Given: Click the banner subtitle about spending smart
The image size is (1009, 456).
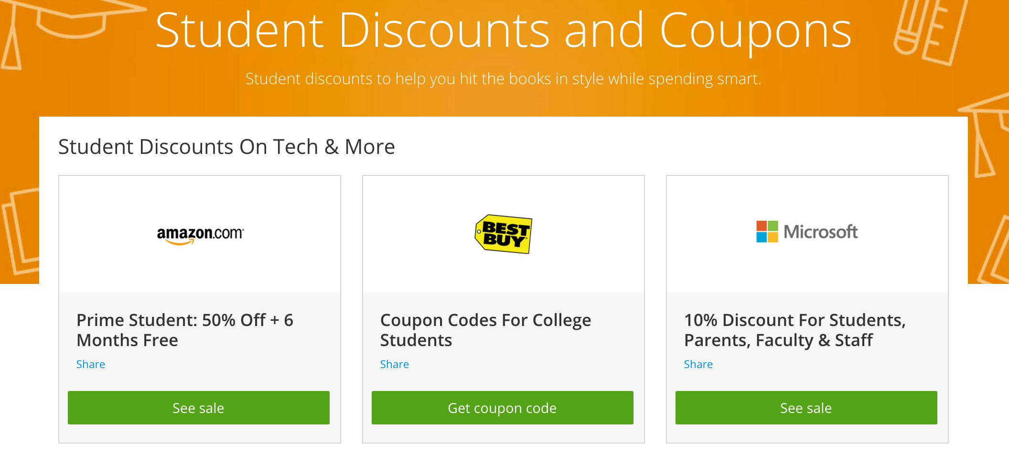Looking at the screenshot, I should pyautogui.click(x=503, y=79).
